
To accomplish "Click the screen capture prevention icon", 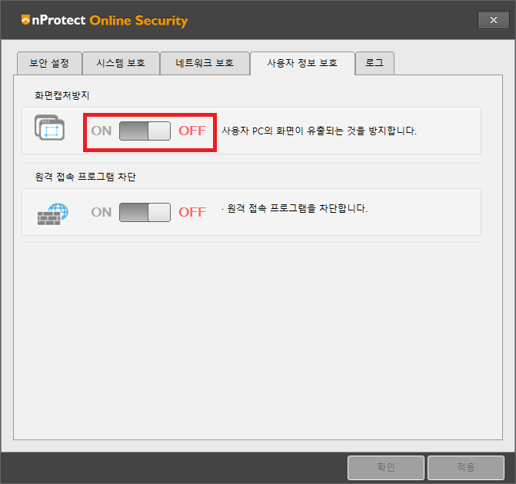I will [49, 128].
